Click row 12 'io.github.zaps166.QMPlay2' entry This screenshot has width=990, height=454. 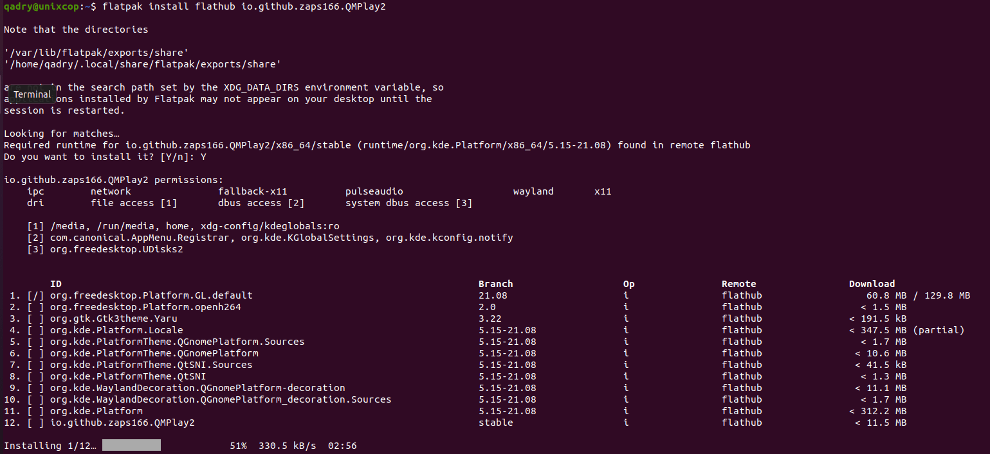point(122,423)
